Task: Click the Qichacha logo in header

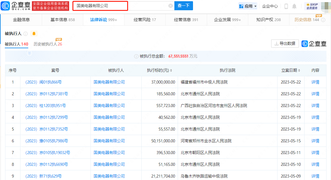Action: point(16,6)
